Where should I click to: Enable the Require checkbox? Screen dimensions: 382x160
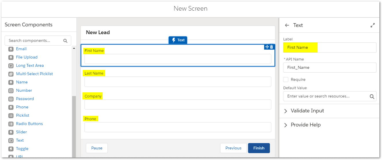286,79
